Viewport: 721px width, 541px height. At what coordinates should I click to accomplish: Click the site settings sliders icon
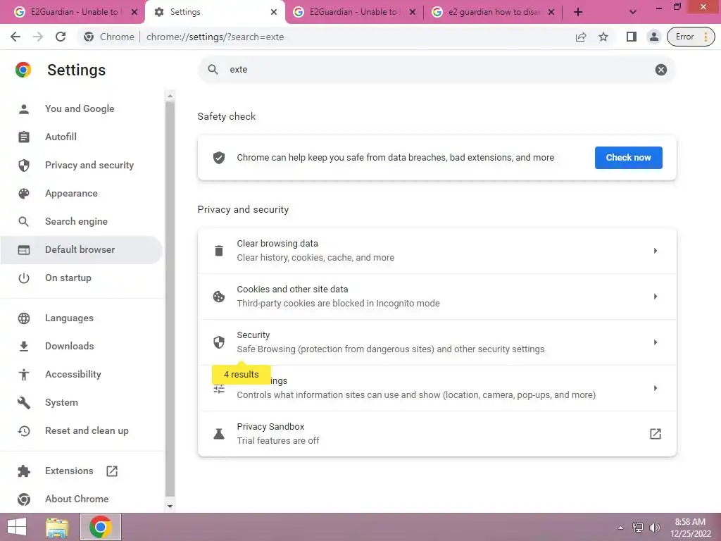219,389
